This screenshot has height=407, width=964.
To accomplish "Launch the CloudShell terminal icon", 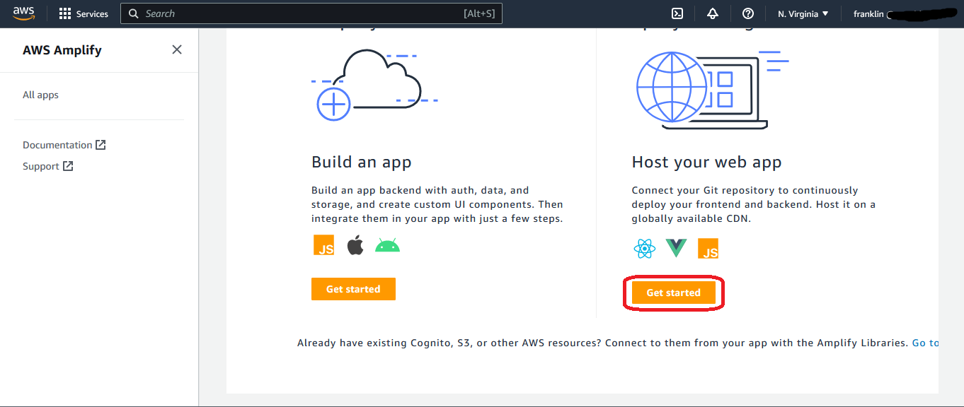I will point(677,13).
